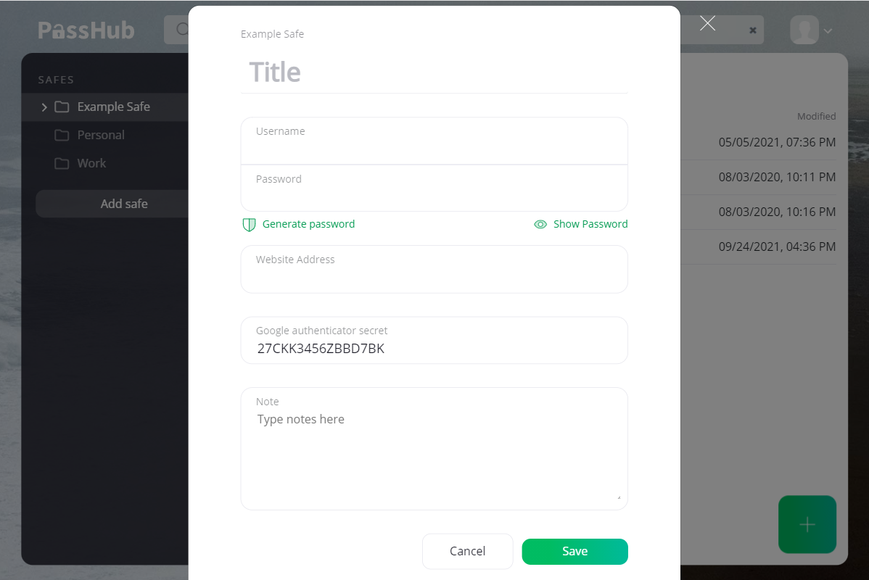Open the user avatar menu
The width and height of the screenshot is (869, 580).
804,30
